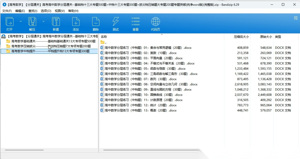Click the 打开 (Open) toolbar icon

pyautogui.click(x=10, y=22)
